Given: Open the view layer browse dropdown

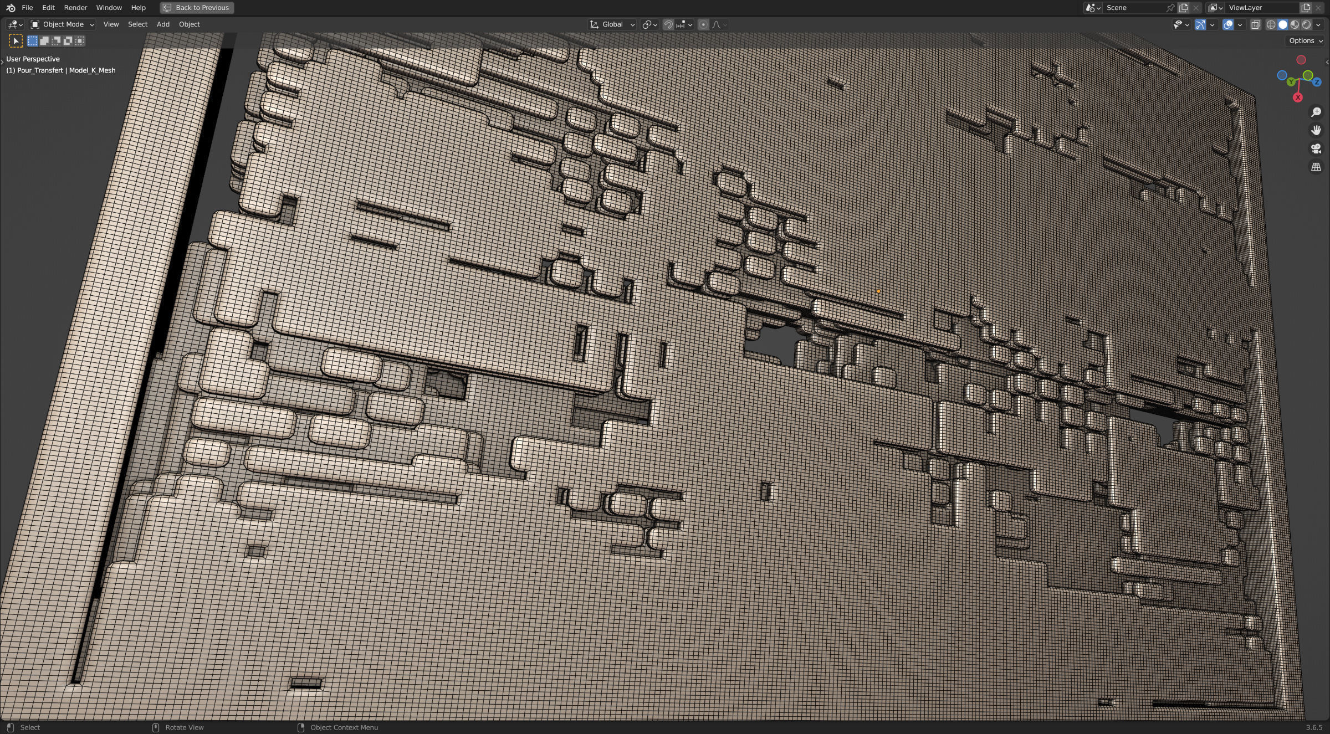Looking at the screenshot, I should click(x=1215, y=8).
